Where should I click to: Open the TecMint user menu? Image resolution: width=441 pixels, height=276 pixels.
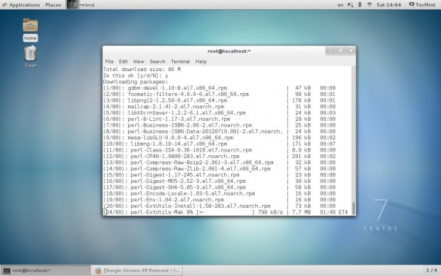coord(423,5)
